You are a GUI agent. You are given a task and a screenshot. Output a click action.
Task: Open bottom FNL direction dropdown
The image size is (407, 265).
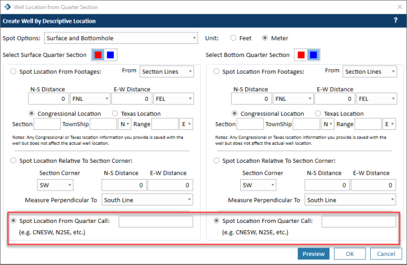point(293,99)
